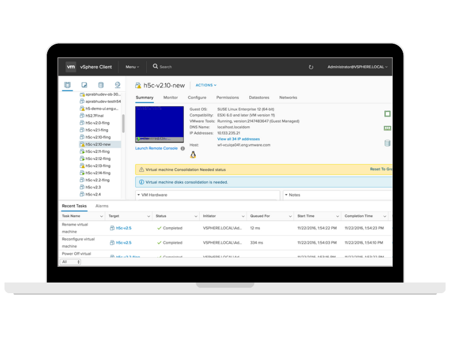Click VM icon of h52.7Final

(82, 116)
